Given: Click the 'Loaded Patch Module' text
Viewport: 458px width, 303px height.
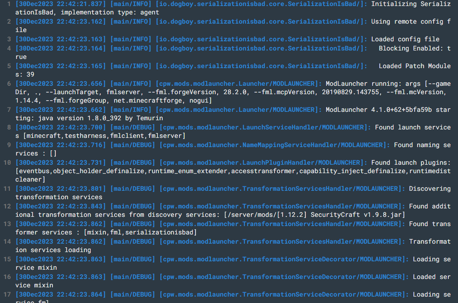Looking at the screenshot, I should click(x=415, y=66).
